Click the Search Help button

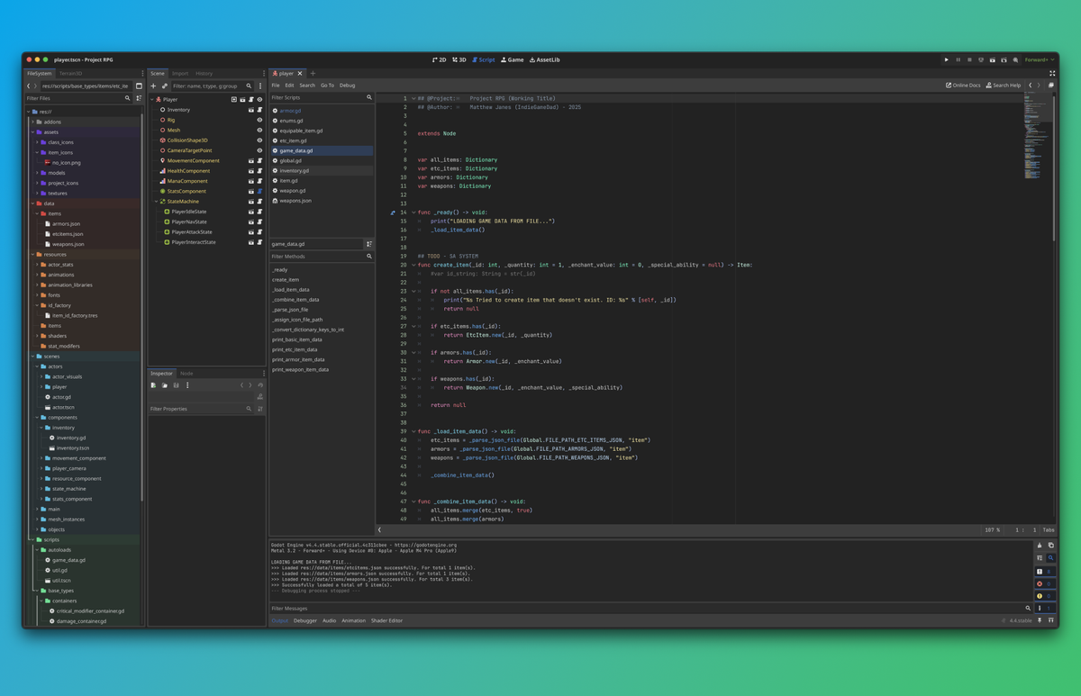1004,86
